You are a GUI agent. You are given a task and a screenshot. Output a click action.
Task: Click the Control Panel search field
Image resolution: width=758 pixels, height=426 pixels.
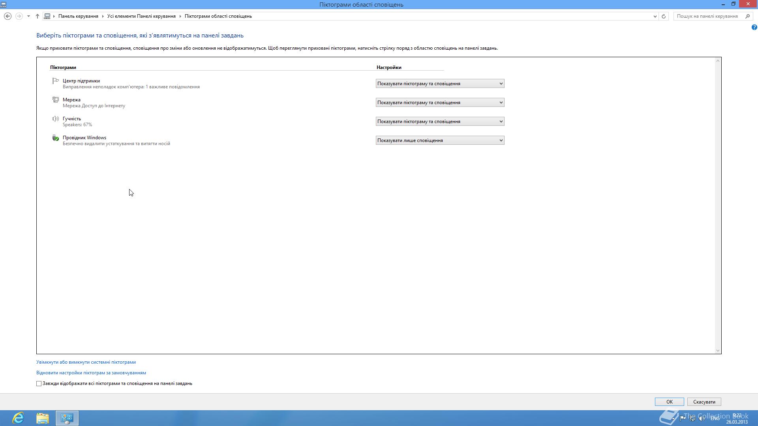pyautogui.click(x=707, y=16)
